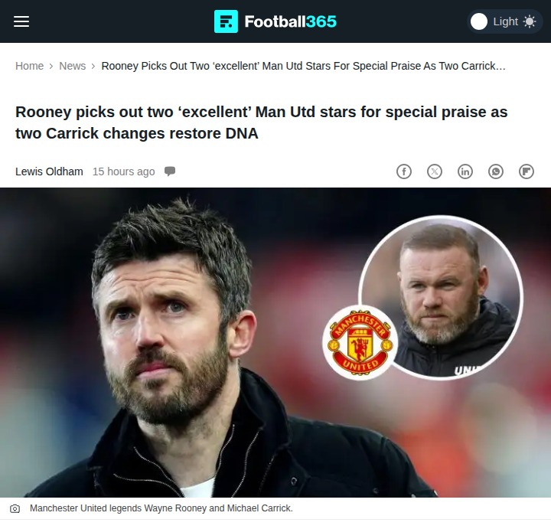The image size is (551, 529).
Task: Open the comments speech bubble
Action: [170, 171]
